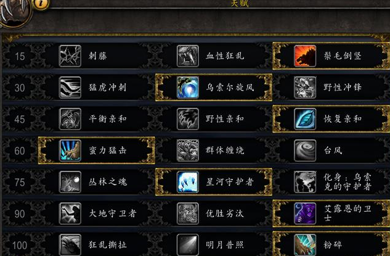Pick the 化身：乌索克的守护者 talent
The image size is (390, 256).
pyautogui.click(x=331, y=182)
